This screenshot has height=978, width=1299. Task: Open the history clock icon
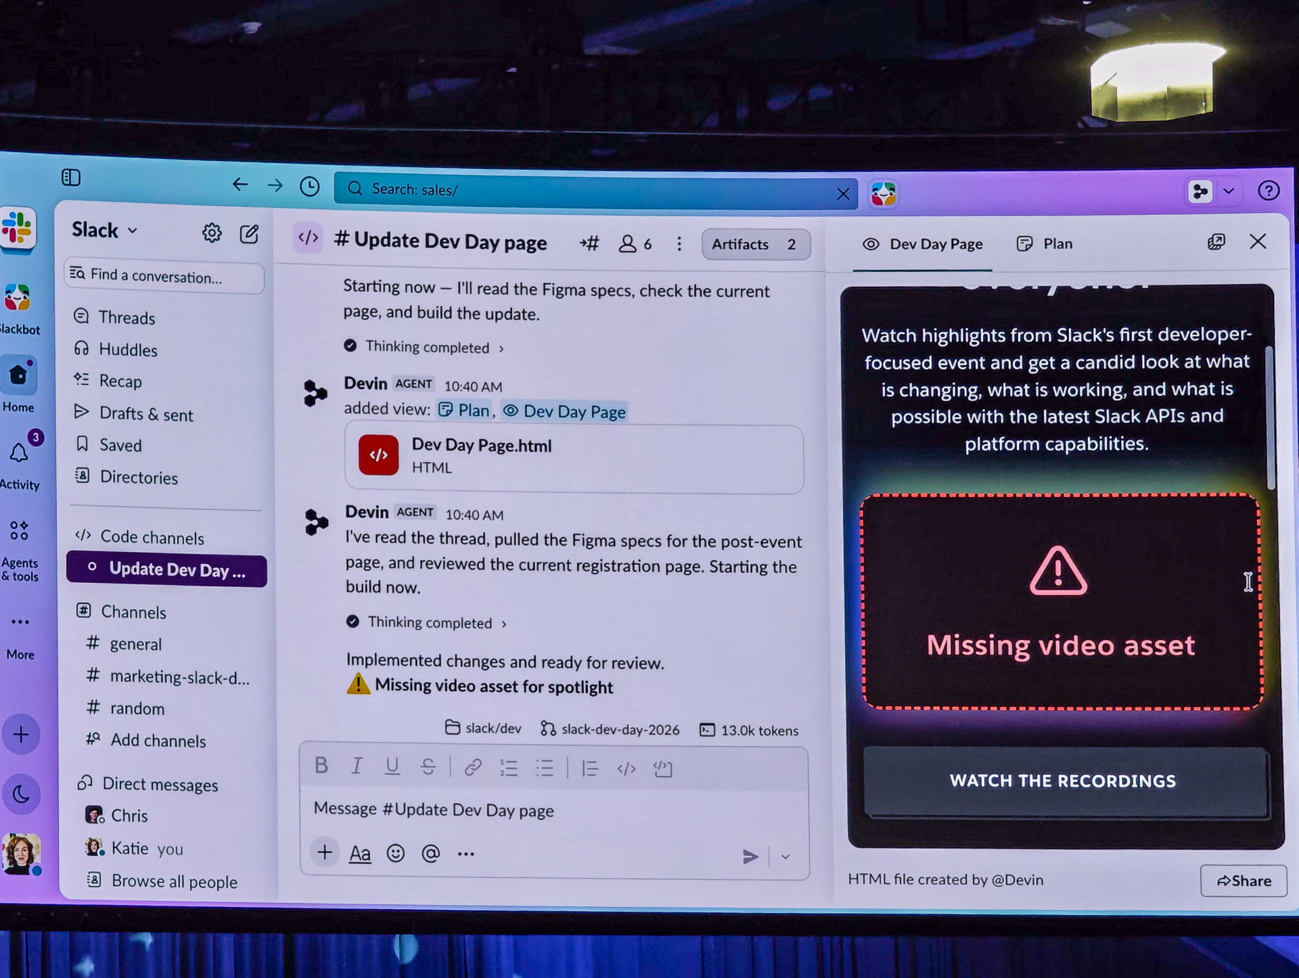[x=310, y=186]
